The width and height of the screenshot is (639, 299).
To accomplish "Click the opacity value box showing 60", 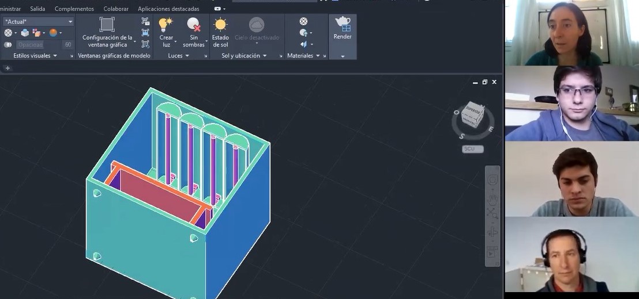I will click(x=67, y=45).
